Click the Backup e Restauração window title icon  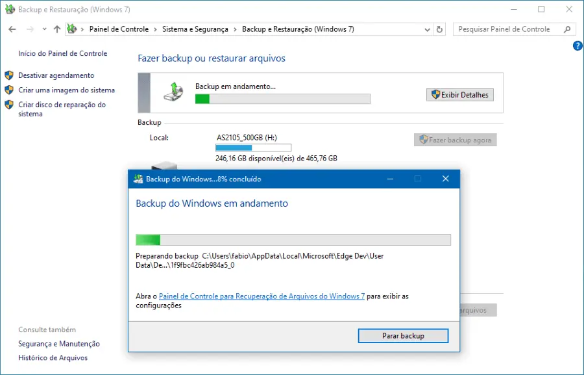(10, 9)
